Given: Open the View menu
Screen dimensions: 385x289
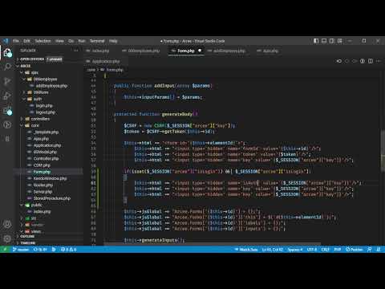Looking at the screenshot, I should tap(59, 41).
